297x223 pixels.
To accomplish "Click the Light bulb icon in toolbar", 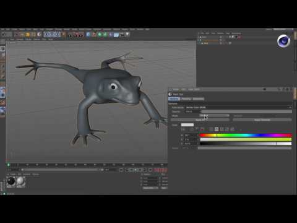I will pos(127,34).
